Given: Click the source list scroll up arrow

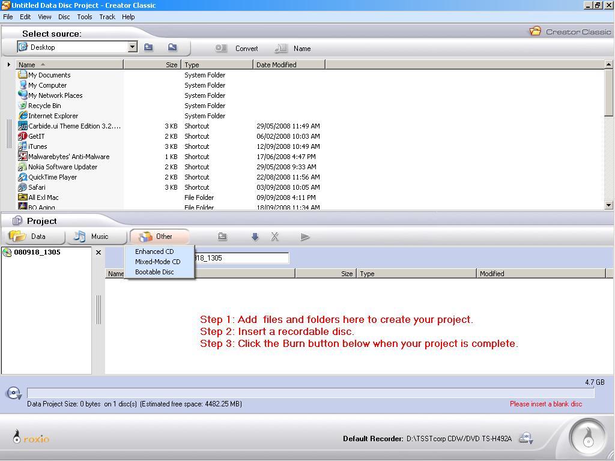Looking at the screenshot, I should pyautogui.click(x=608, y=64).
